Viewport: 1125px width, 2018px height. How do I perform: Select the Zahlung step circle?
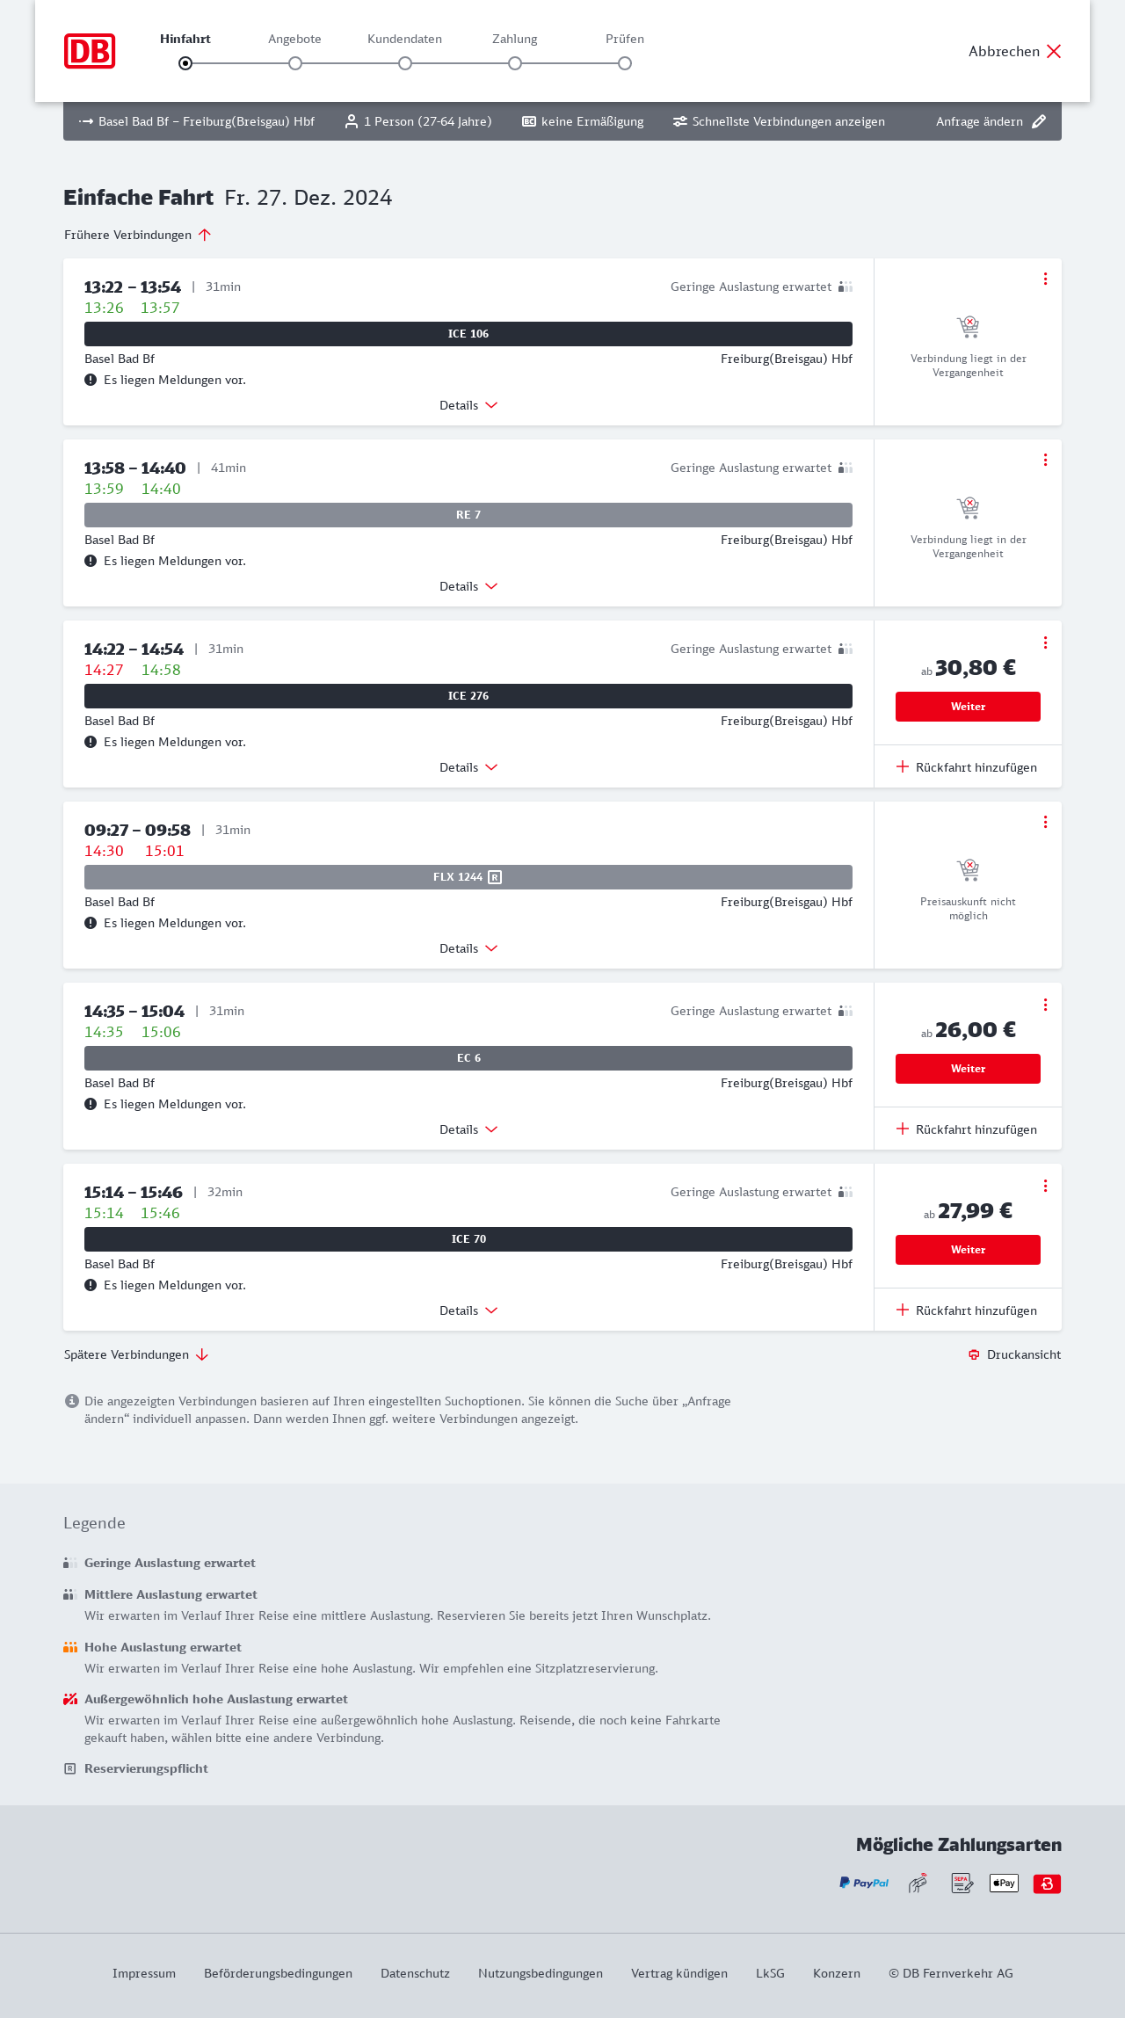(x=515, y=63)
